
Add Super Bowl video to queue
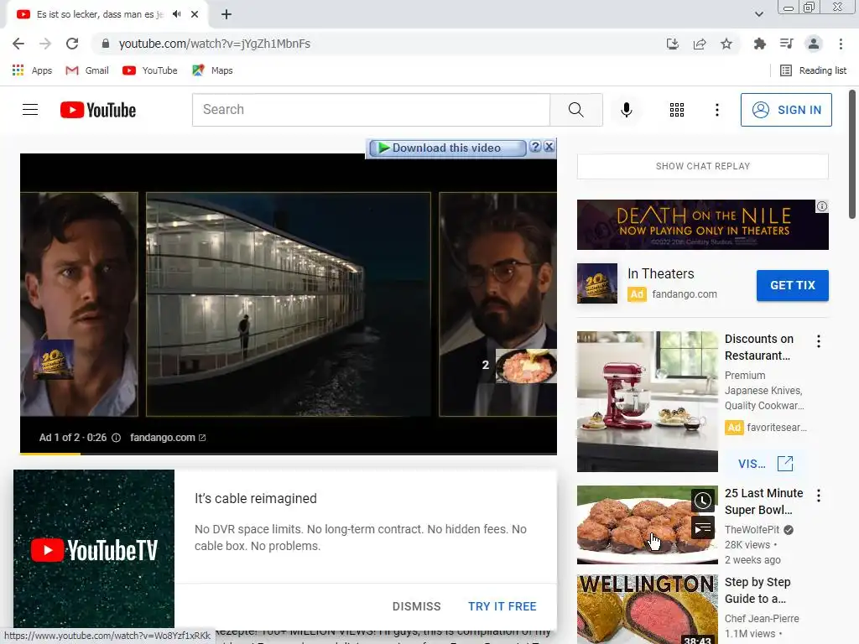tap(703, 528)
